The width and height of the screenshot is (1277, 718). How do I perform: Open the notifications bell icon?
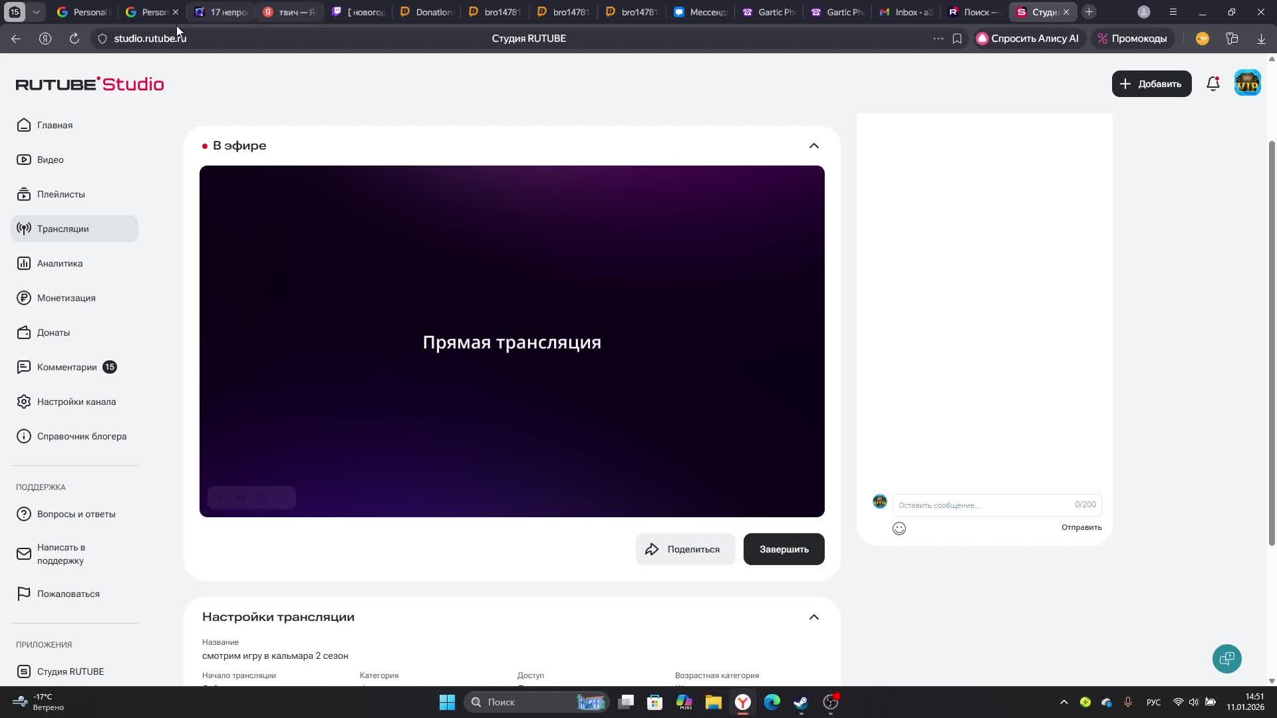tap(1212, 84)
